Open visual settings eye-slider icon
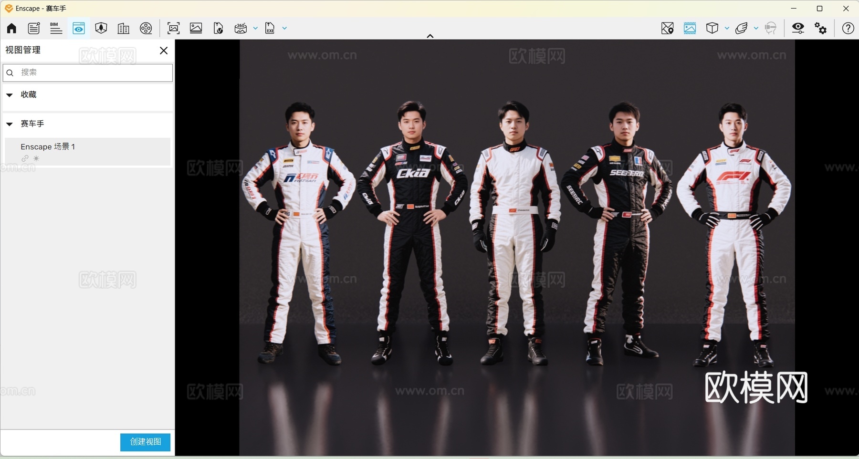Viewport: 859px width, 459px height. (798, 28)
